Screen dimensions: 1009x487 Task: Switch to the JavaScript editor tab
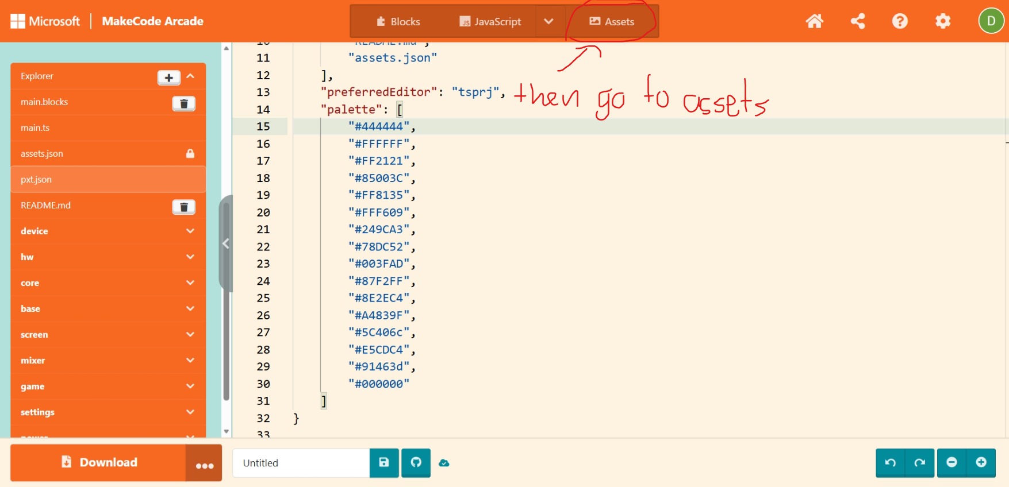tap(490, 21)
